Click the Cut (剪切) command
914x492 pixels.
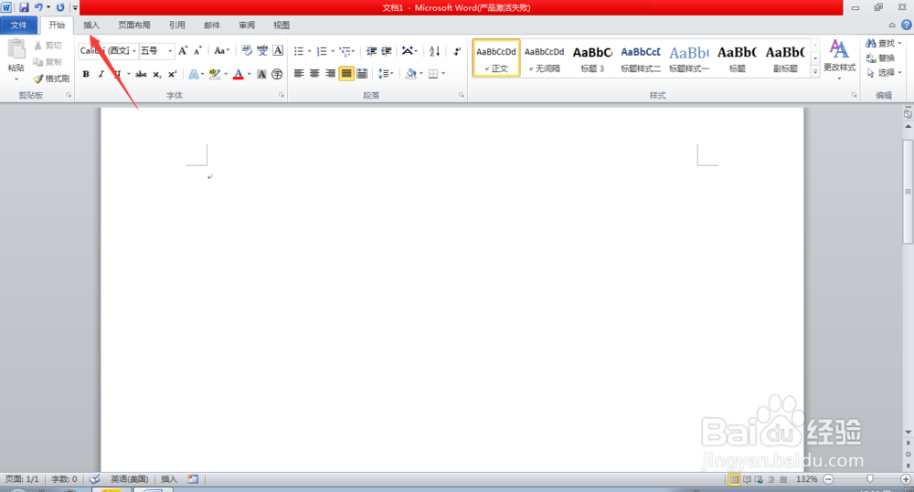point(48,46)
